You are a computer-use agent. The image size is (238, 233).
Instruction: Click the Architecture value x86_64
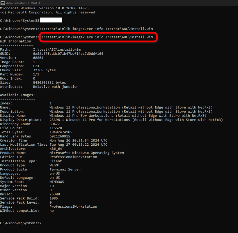click(x=56, y=149)
